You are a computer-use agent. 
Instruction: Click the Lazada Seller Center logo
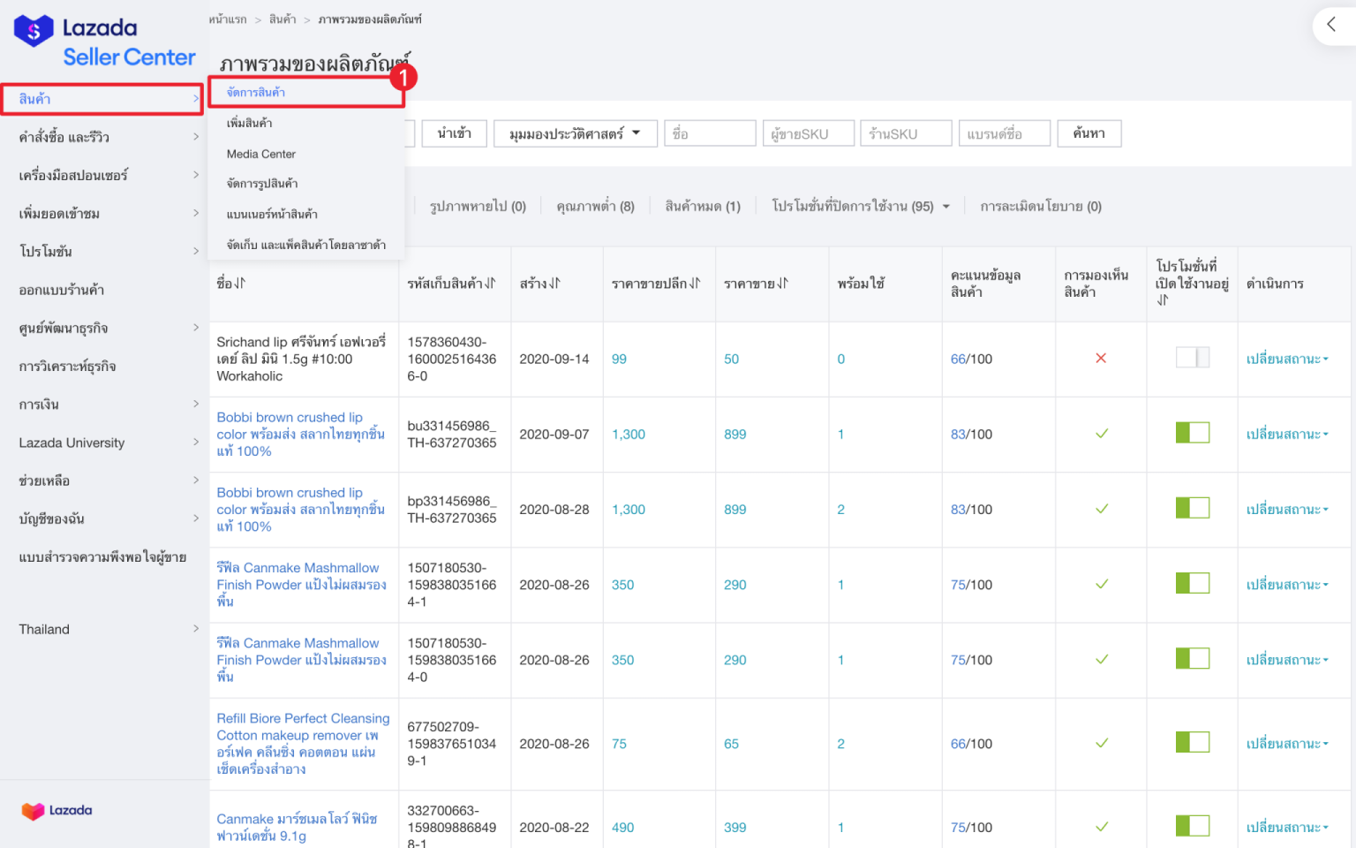[103, 40]
